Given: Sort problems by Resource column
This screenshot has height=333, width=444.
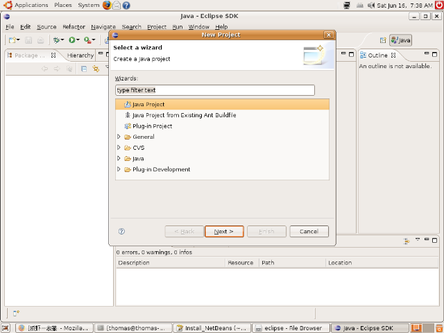Looking at the screenshot, I should (x=242, y=263).
